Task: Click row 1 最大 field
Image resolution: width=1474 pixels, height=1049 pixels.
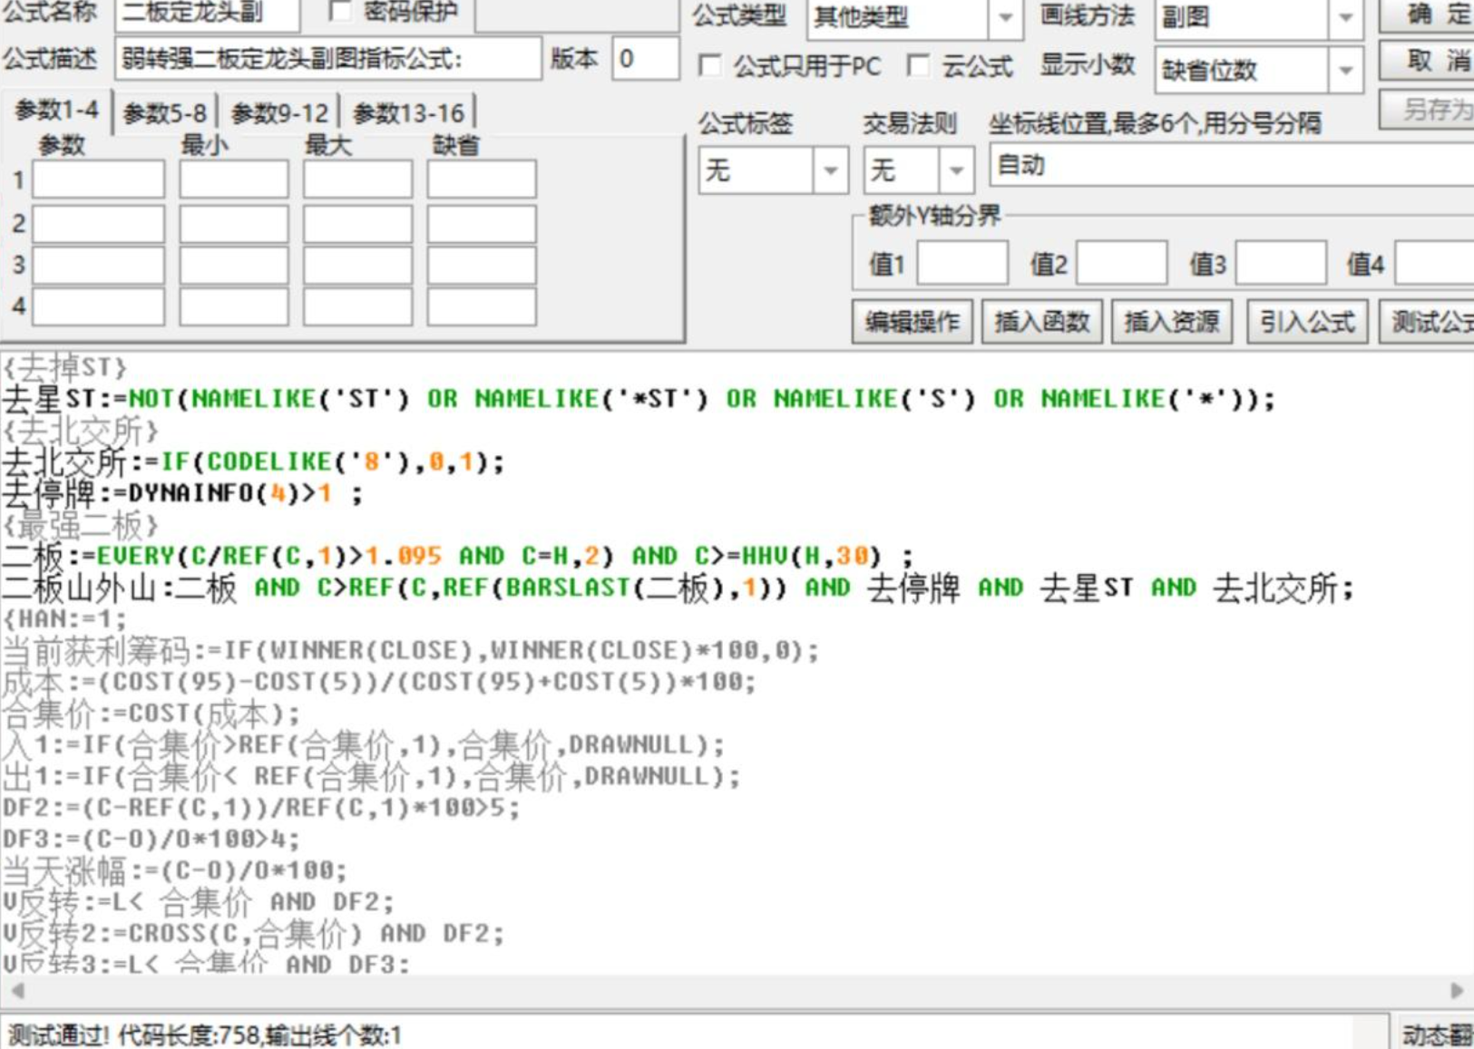Action: (358, 180)
